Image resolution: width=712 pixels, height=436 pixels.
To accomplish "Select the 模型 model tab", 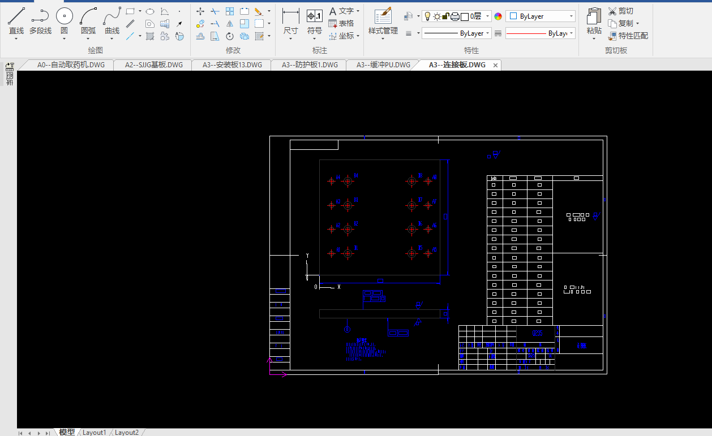I will 67,432.
